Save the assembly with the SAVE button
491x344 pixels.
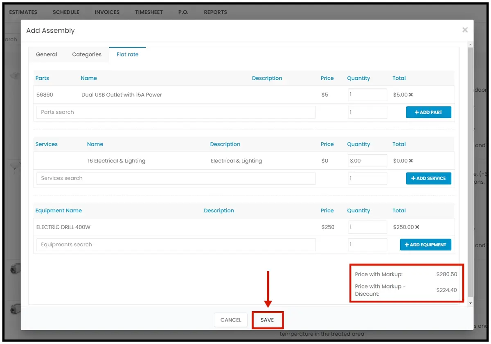point(267,320)
